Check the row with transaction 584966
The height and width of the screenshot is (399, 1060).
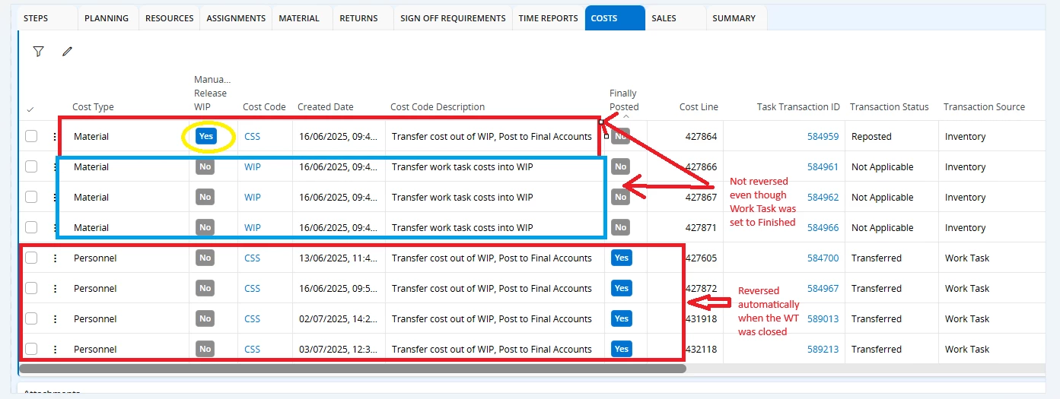(x=31, y=228)
